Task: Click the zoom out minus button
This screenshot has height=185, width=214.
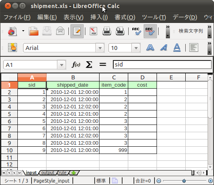Action: (x=159, y=181)
